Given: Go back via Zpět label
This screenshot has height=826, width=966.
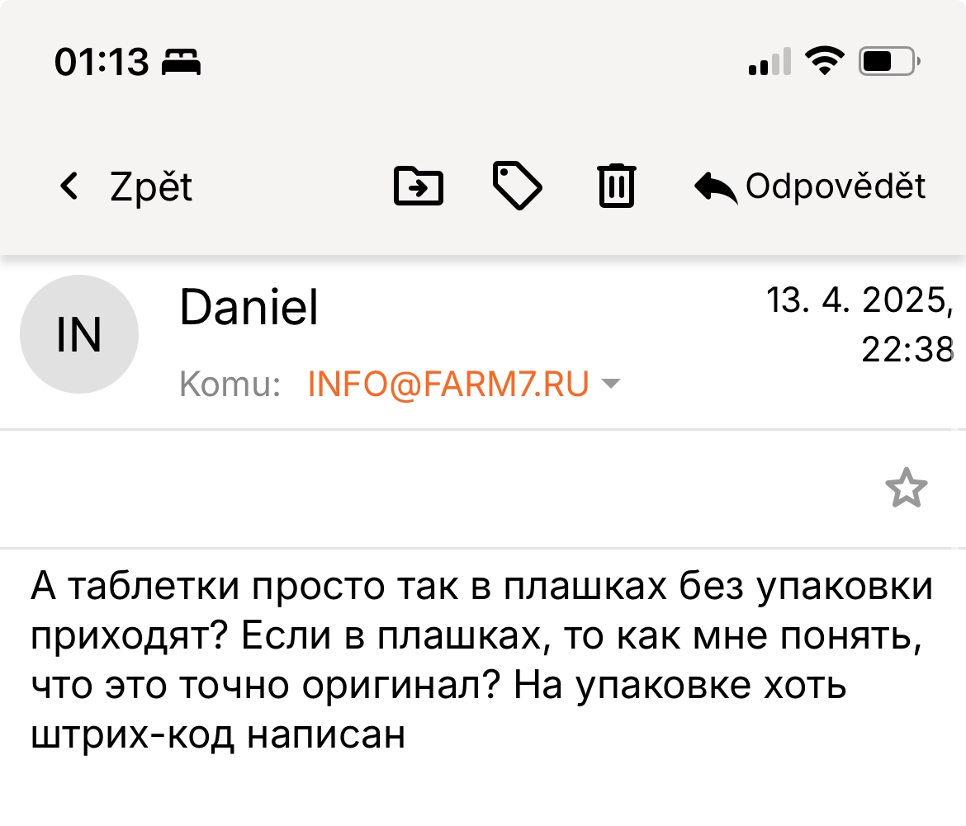Looking at the screenshot, I should point(151,186).
